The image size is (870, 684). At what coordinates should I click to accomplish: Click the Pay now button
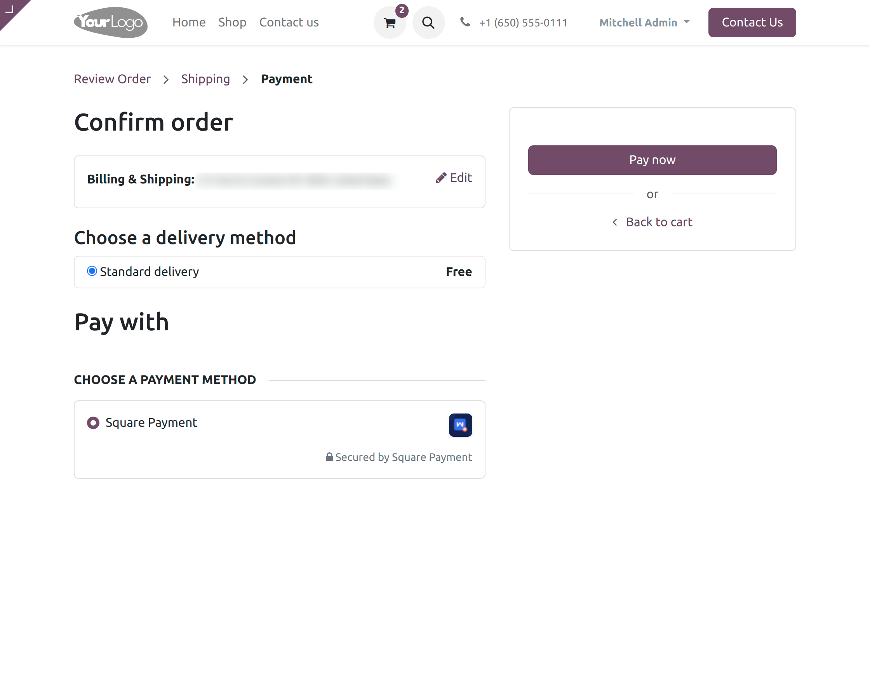coord(652,160)
